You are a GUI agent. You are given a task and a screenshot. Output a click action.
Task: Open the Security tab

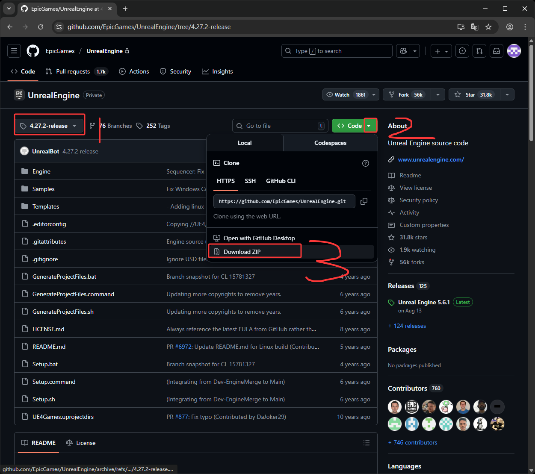[x=175, y=71]
